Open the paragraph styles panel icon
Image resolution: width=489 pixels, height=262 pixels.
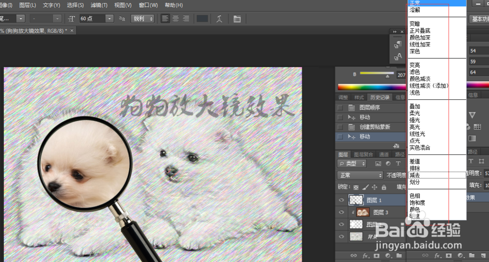(398, 44)
